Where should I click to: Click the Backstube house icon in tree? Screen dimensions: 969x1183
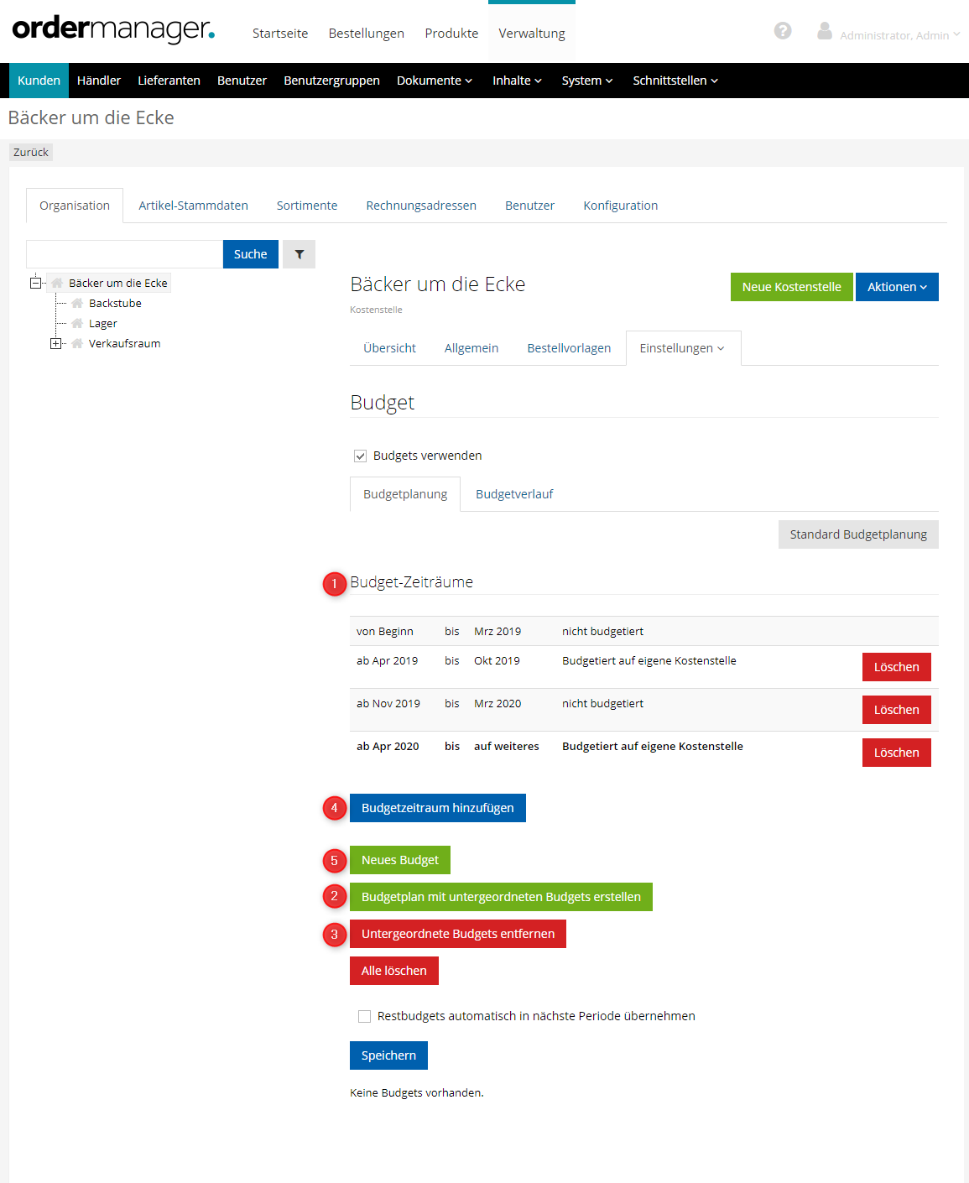77,304
